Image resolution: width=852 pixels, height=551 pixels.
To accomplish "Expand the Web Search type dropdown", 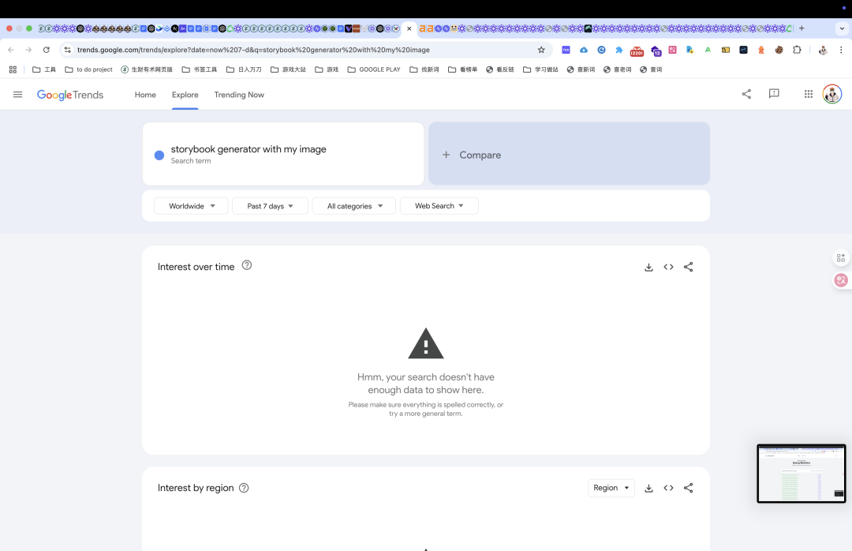I will pos(439,205).
